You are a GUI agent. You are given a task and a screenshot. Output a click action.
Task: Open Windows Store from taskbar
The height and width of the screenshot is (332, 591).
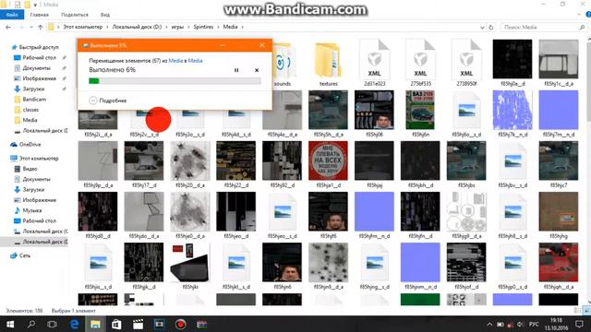point(116,324)
